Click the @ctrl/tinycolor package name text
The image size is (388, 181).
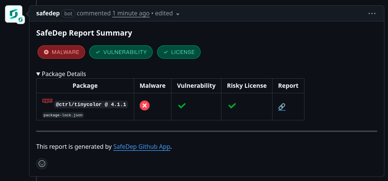pos(91,104)
